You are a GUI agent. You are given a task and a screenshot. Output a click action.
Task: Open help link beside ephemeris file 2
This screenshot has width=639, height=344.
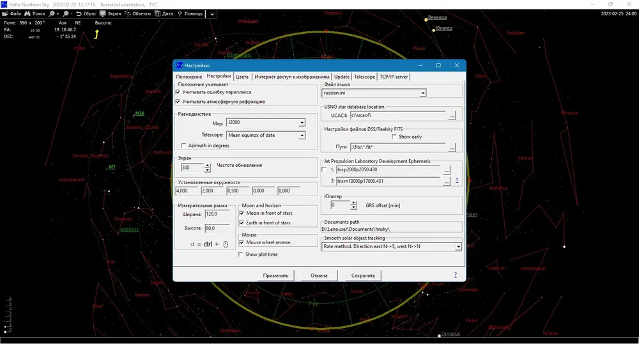(457, 180)
